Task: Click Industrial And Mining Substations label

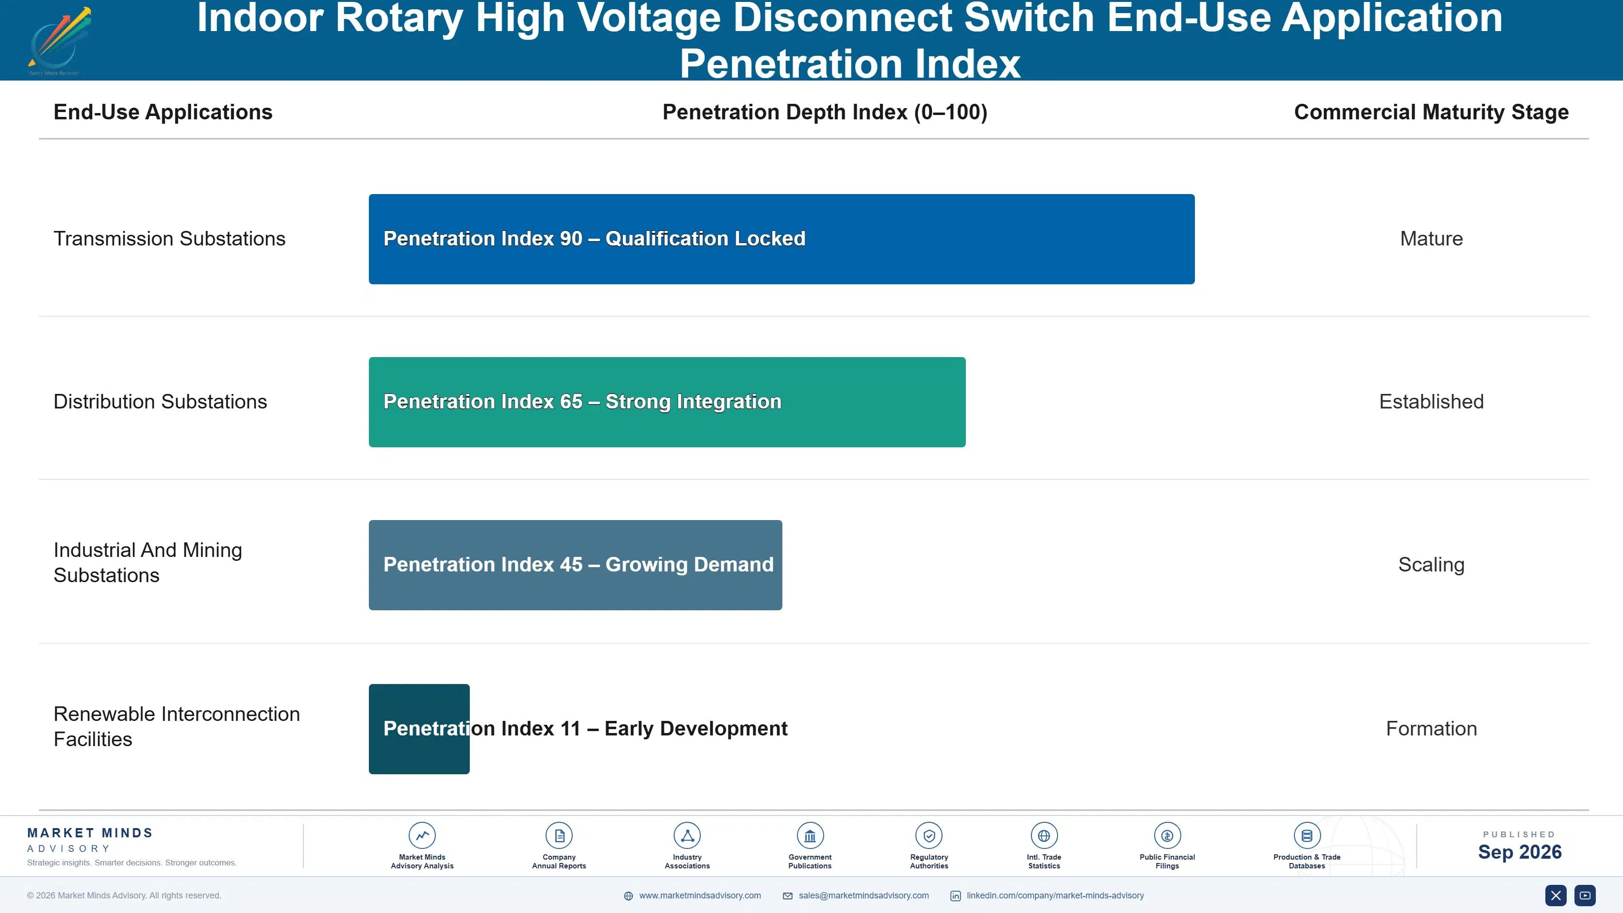Action: [148, 563]
